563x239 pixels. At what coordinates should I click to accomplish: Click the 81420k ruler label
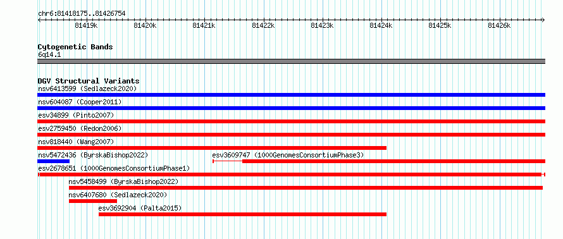(x=145, y=25)
